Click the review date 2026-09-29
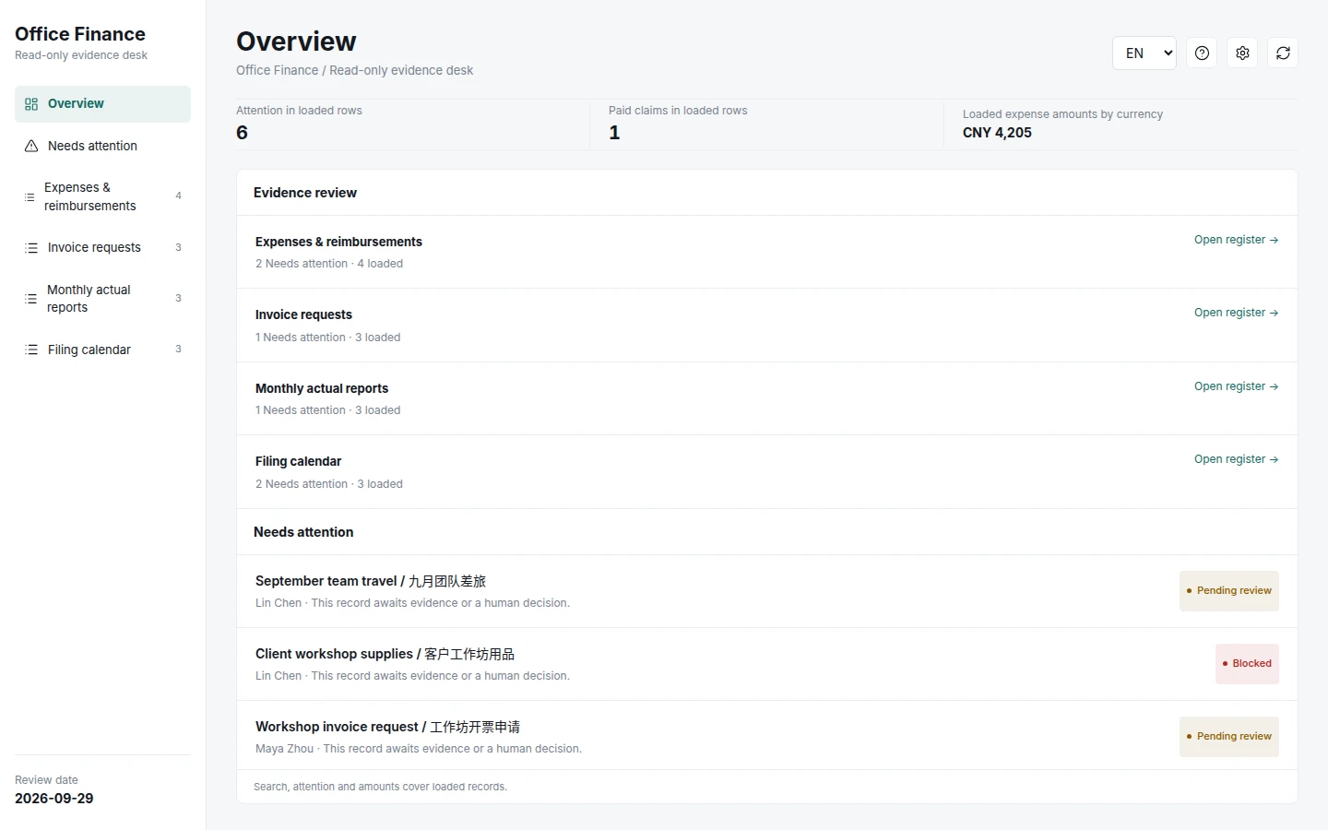 [54, 799]
